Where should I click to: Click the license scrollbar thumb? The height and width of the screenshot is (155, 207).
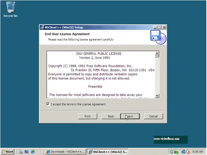tap(157, 56)
